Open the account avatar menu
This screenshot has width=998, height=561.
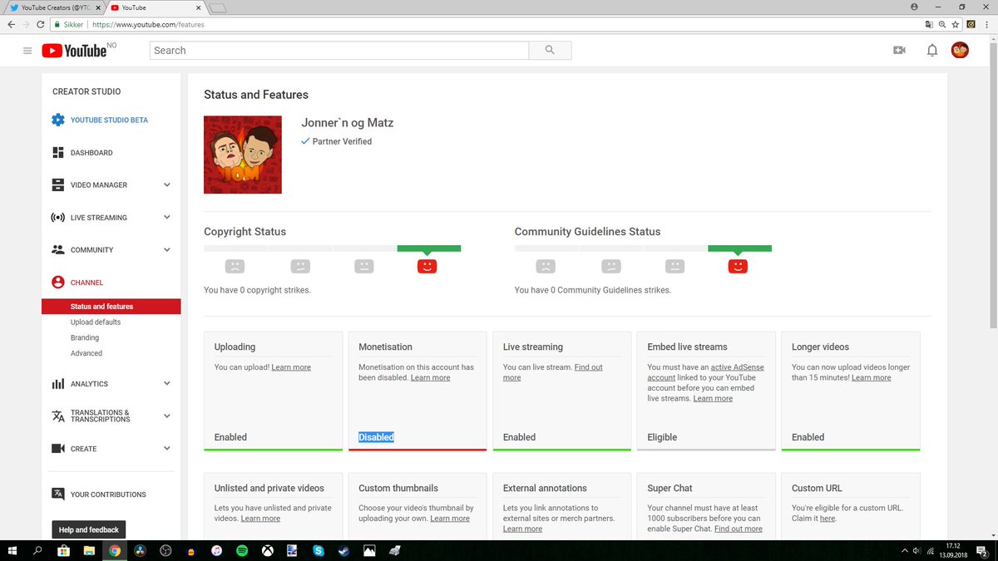[960, 51]
